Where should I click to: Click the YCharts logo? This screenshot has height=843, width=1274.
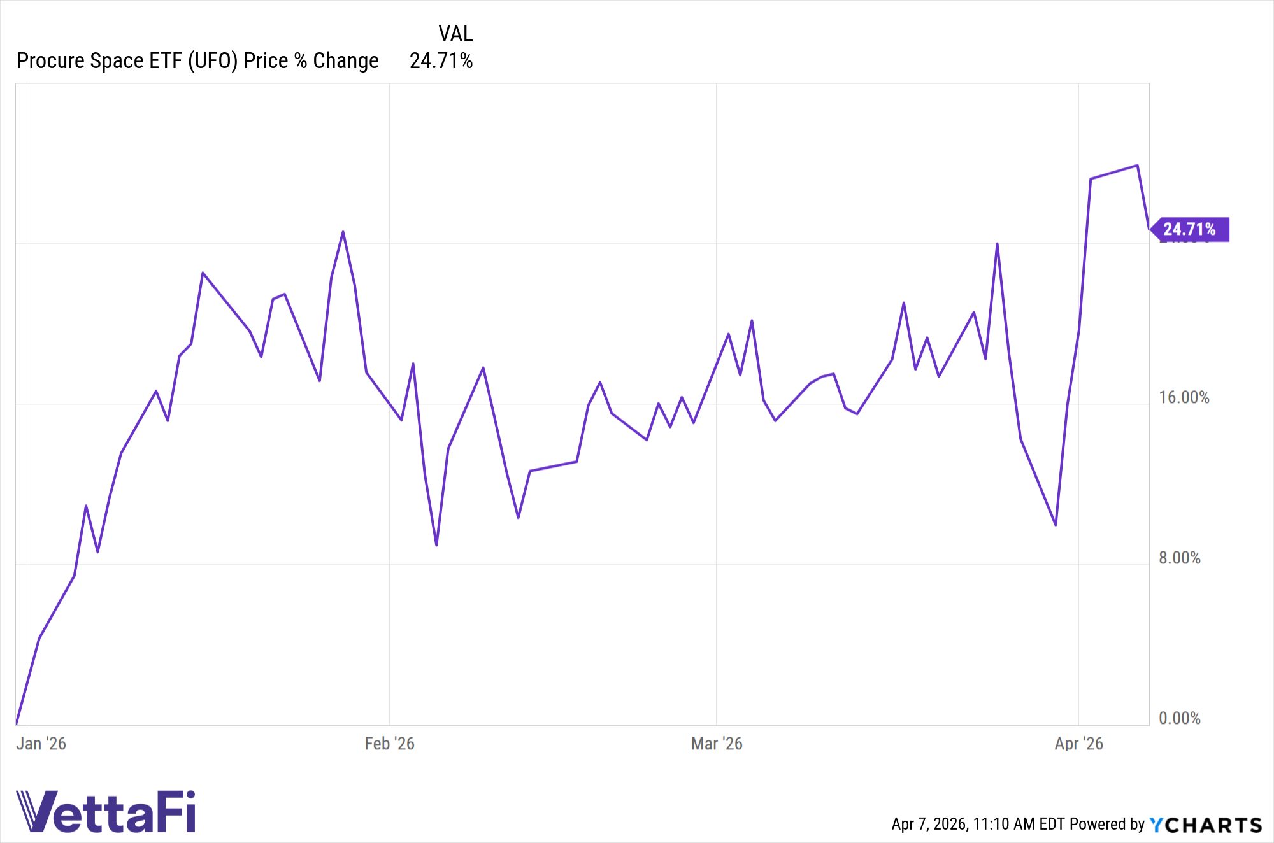click(1205, 825)
